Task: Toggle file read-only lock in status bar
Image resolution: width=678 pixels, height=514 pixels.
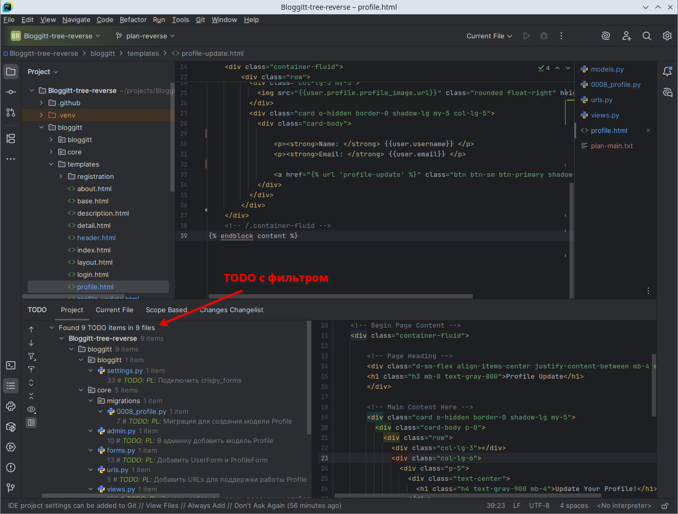Action: [665, 506]
